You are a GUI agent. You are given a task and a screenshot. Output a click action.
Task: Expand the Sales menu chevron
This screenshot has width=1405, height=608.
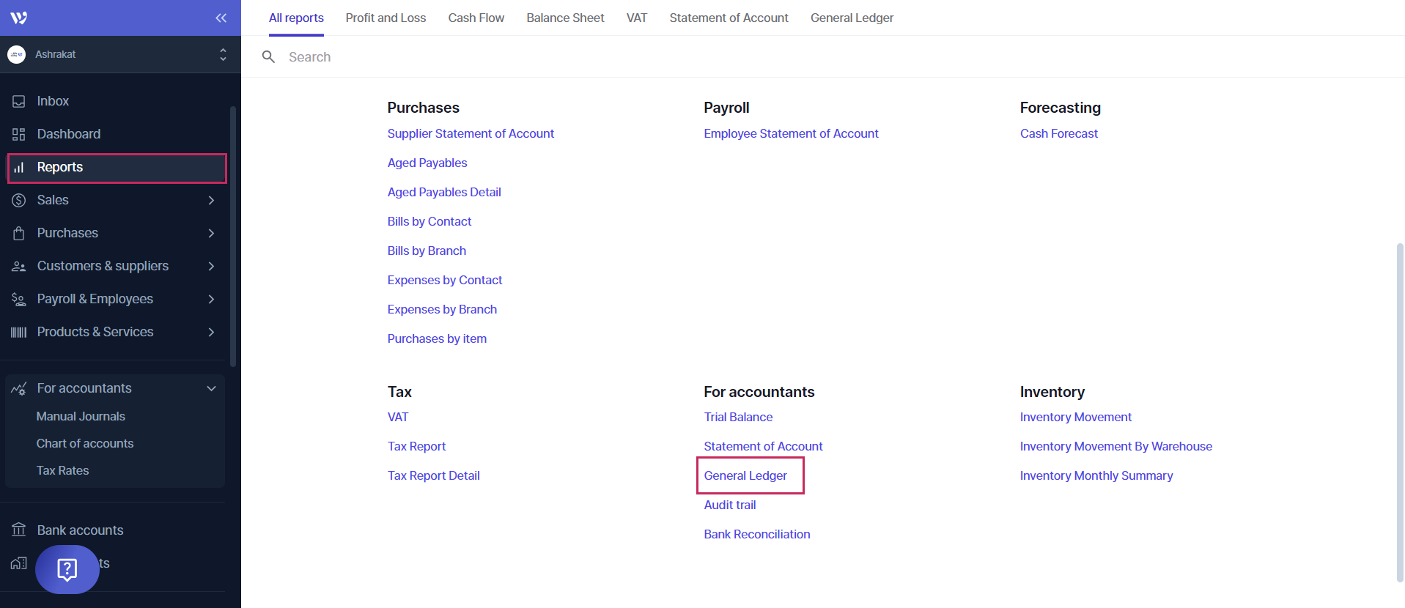(x=211, y=200)
